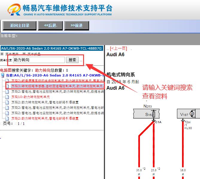Select A6/L/S6-2020-A6 Sedan 2.0 header bar
The height and width of the screenshot is (179, 200).
(x=52, y=48)
